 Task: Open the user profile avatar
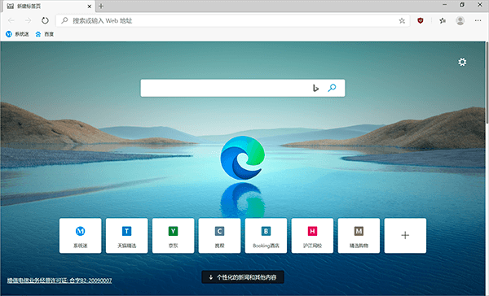pyautogui.click(x=460, y=20)
